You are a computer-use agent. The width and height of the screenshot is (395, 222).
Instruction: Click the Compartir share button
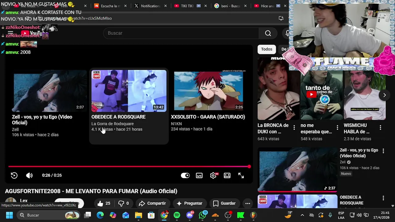[152, 203]
